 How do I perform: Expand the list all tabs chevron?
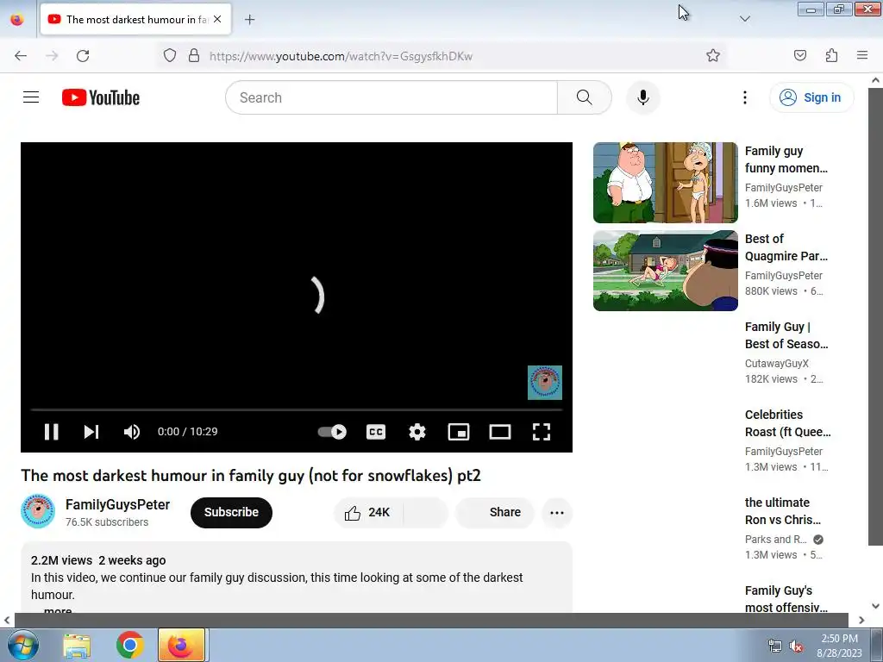click(744, 19)
